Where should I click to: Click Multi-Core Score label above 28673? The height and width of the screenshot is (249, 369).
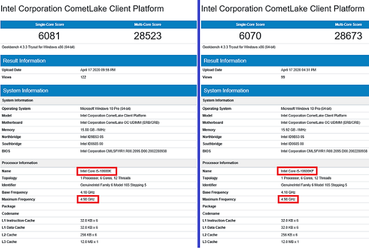pos(348,25)
